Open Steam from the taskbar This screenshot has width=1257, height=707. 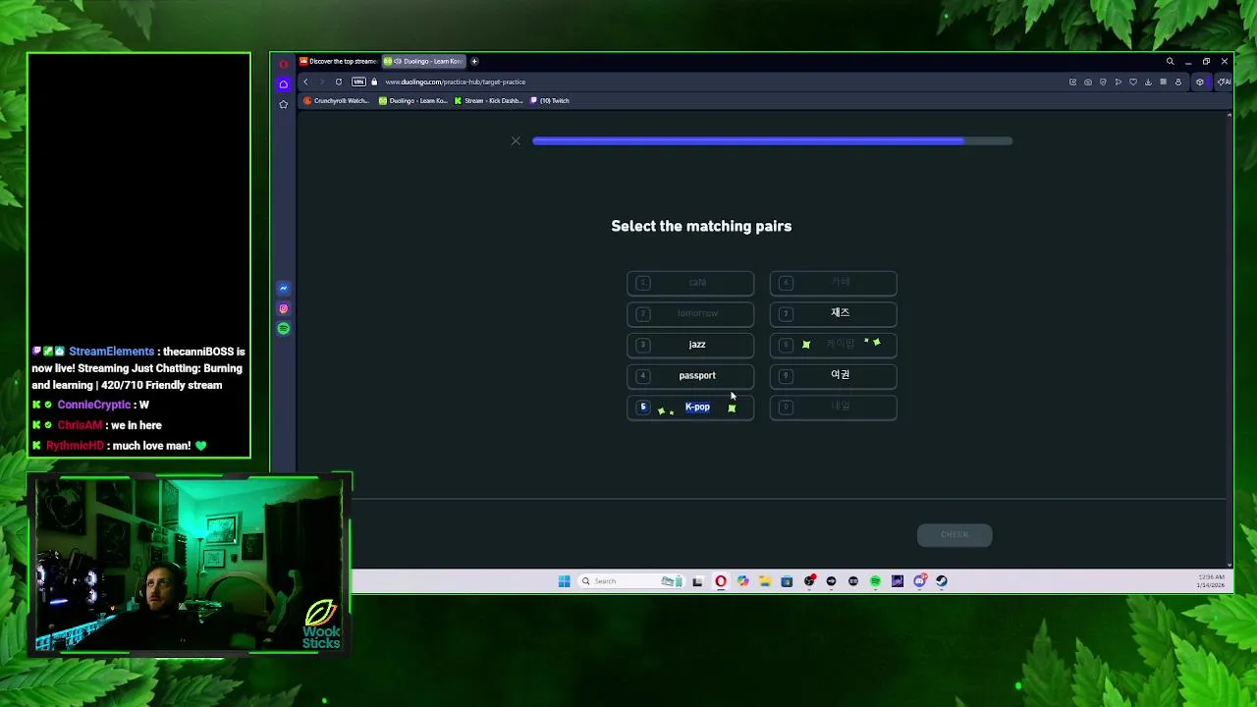(x=942, y=581)
